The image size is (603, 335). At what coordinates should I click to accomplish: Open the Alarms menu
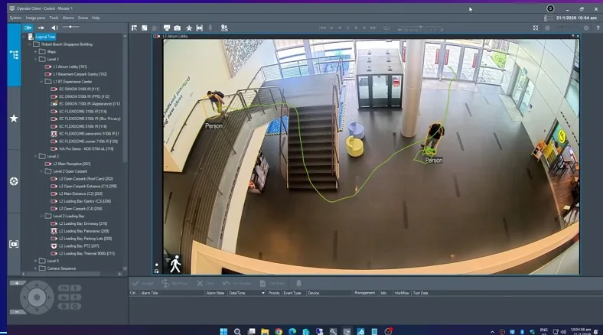click(x=68, y=18)
